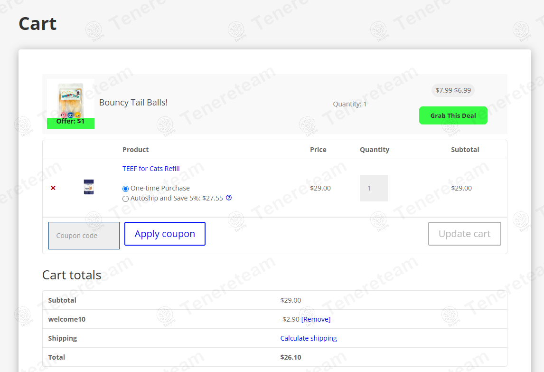Focus the Coupon code field
544x372 pixels.
click(x=84, y=236)
